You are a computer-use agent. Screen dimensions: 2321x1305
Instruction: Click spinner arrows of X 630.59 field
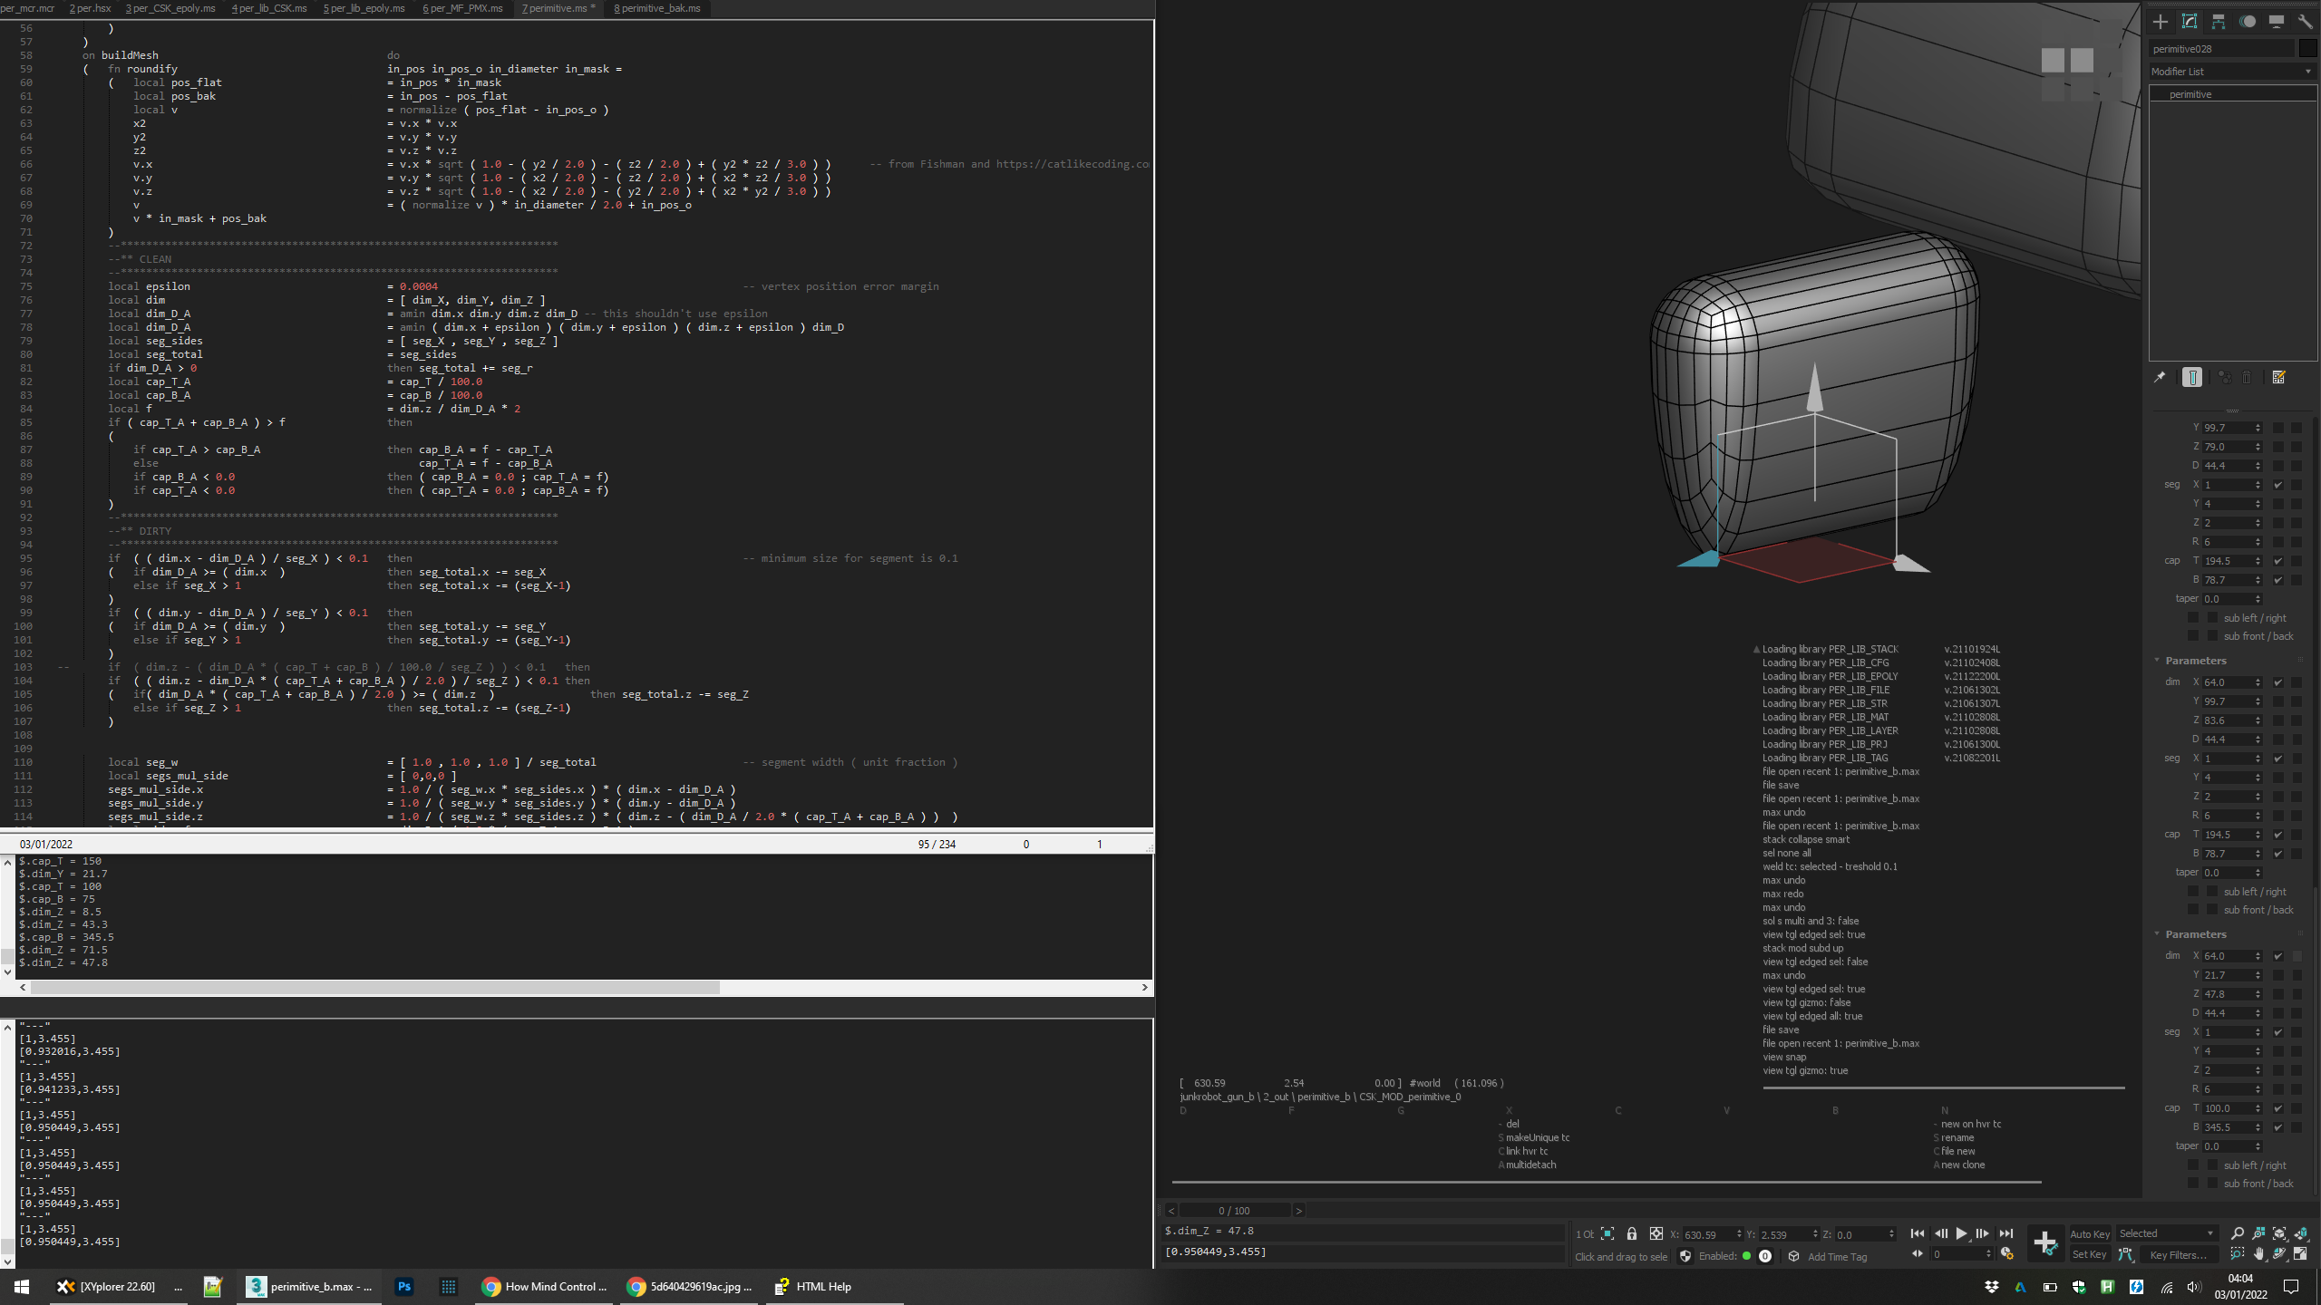click(1738, 1234)
